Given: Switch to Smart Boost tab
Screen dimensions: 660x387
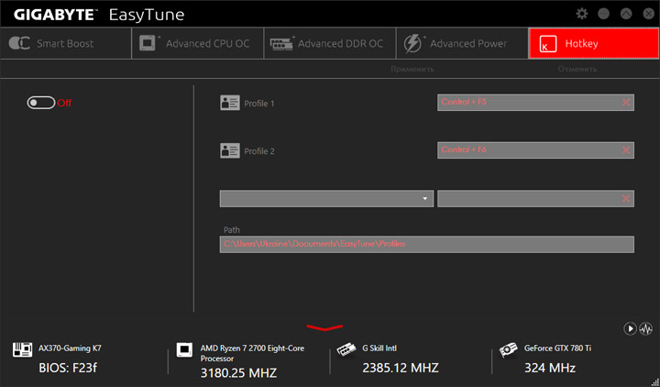Looking at the screenshot, I should 66,43.
